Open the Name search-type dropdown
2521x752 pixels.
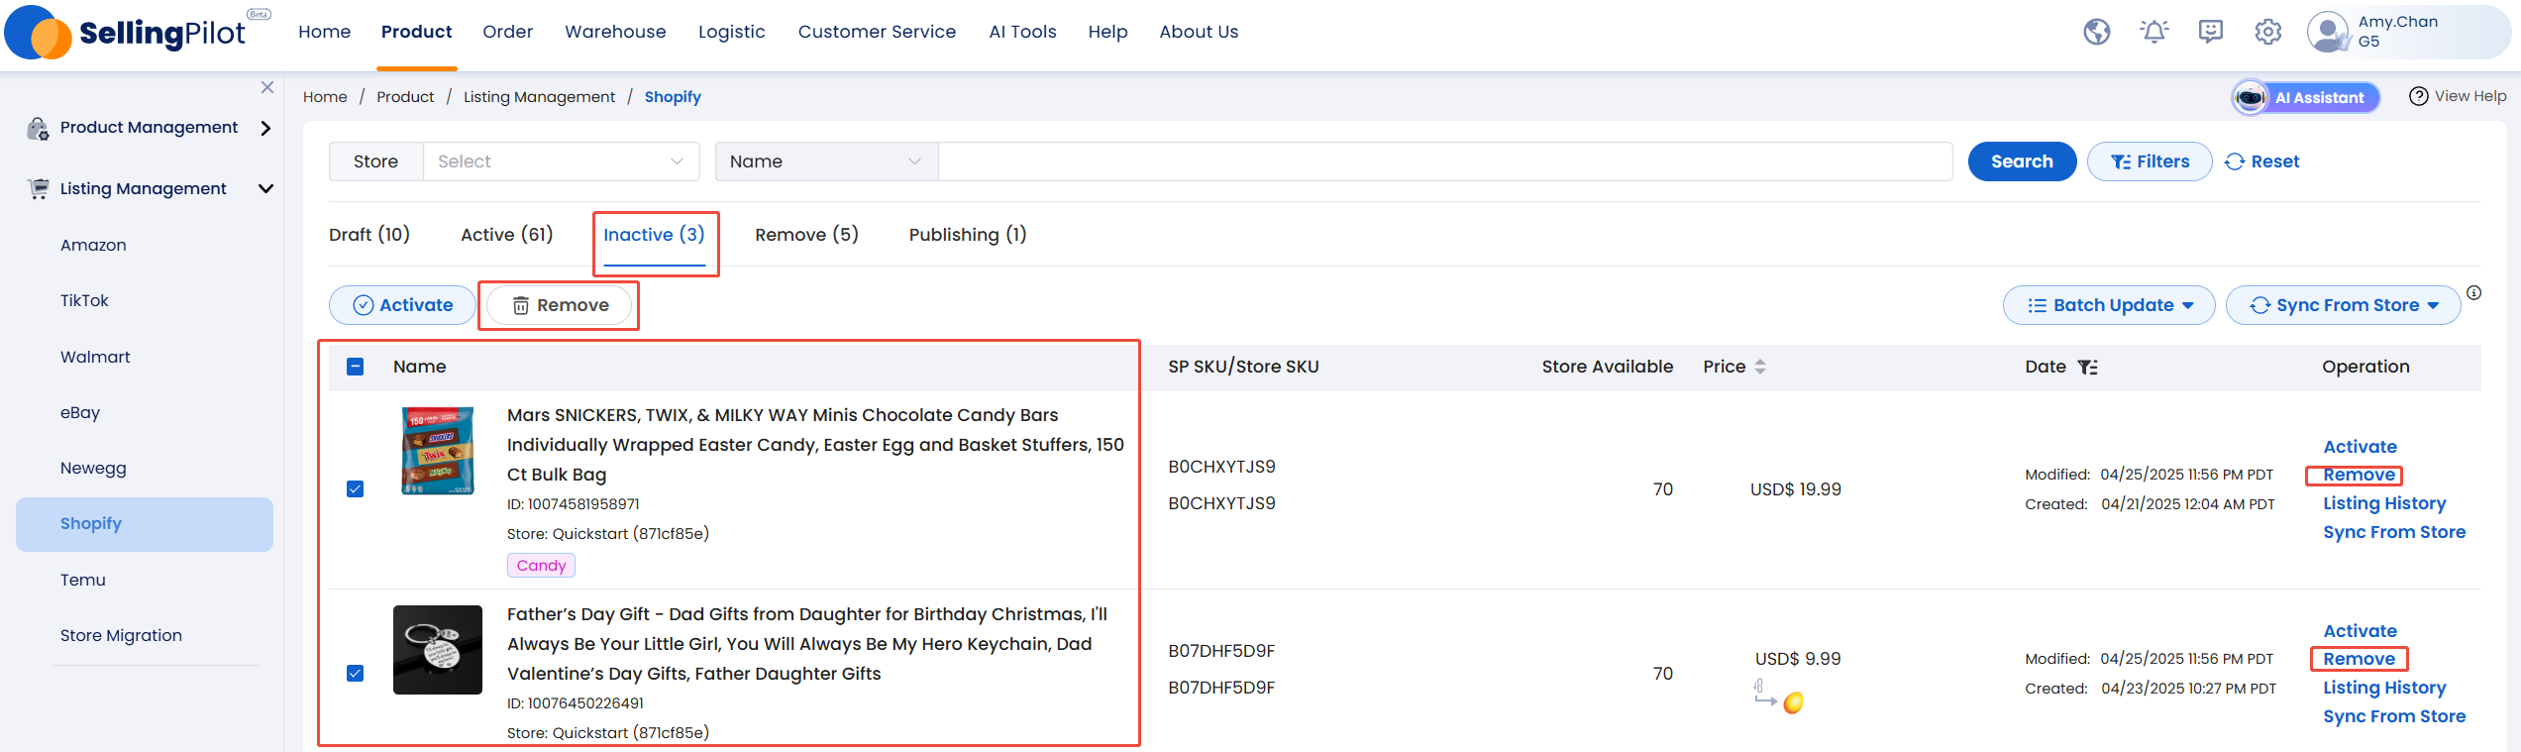pos(826,161)
